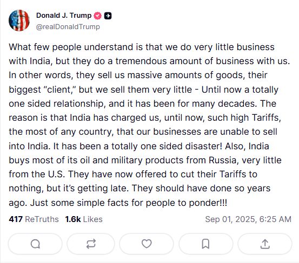This screenshot has height=263, width=299.
Task: Open the Donald J. Trump profile name
Action: coord(64,16)
